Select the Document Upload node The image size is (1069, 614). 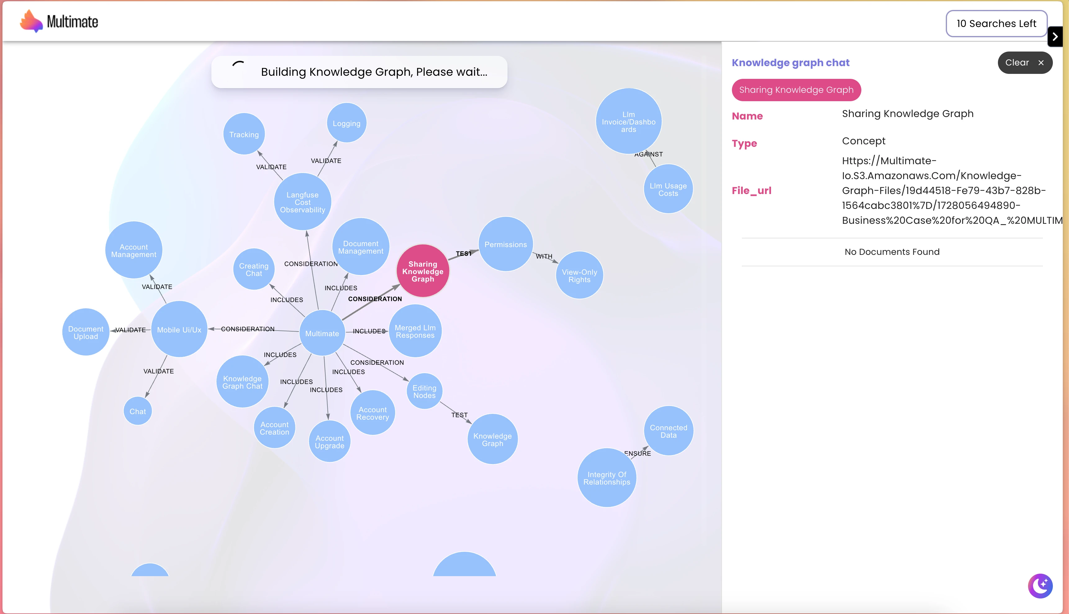click(86, 332)
